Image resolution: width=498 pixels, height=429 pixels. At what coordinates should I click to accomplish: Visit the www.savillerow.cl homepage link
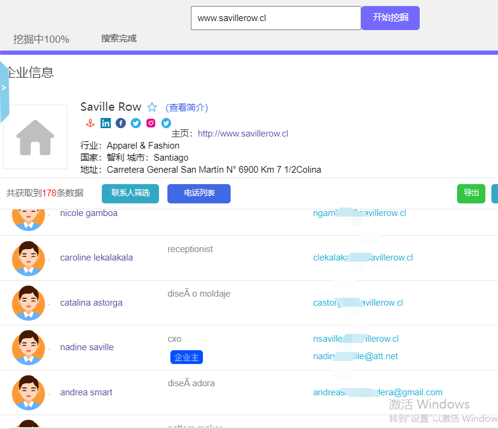(x=243, y=133)
